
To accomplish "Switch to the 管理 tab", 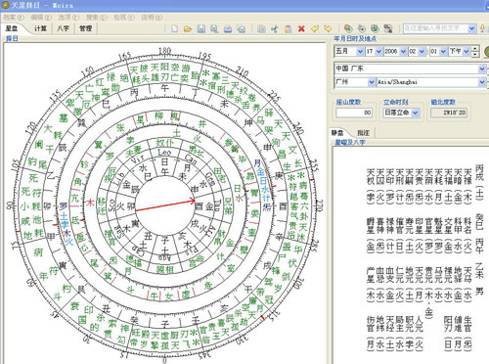I will coord(85,28).
